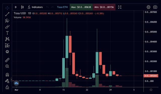Click the 0.0...007000 price label
The height and width of the screenshot is (94, 161).
coord(151,12)
